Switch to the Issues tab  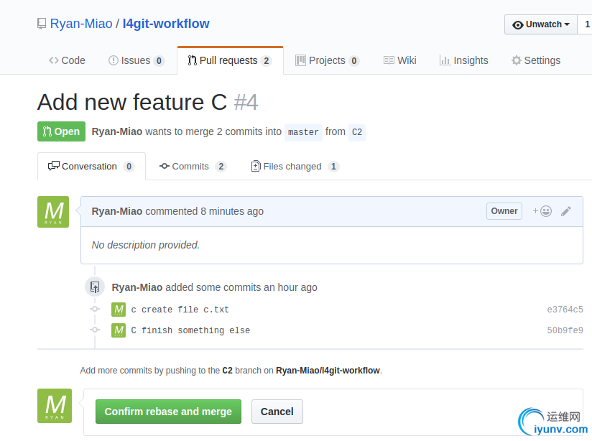pyautogui.click(x=137, y=60)
